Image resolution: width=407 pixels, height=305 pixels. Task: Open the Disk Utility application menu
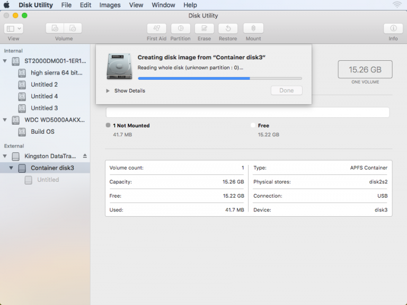[36, 5]
